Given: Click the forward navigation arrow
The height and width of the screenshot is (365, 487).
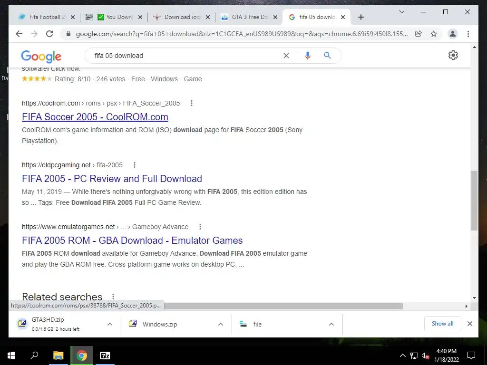Looking at the screenshot, I should 34,34.
